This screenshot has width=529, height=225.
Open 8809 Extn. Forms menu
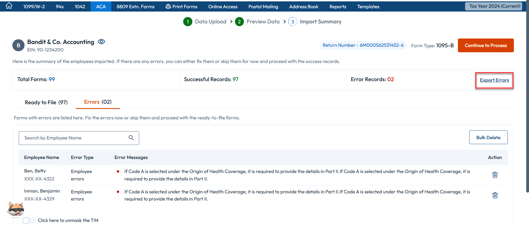[136, 6]
